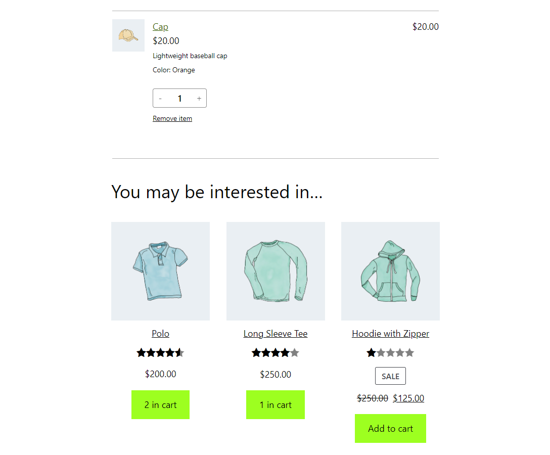Remove the Cap item from cart

click(x=172, y=119)
